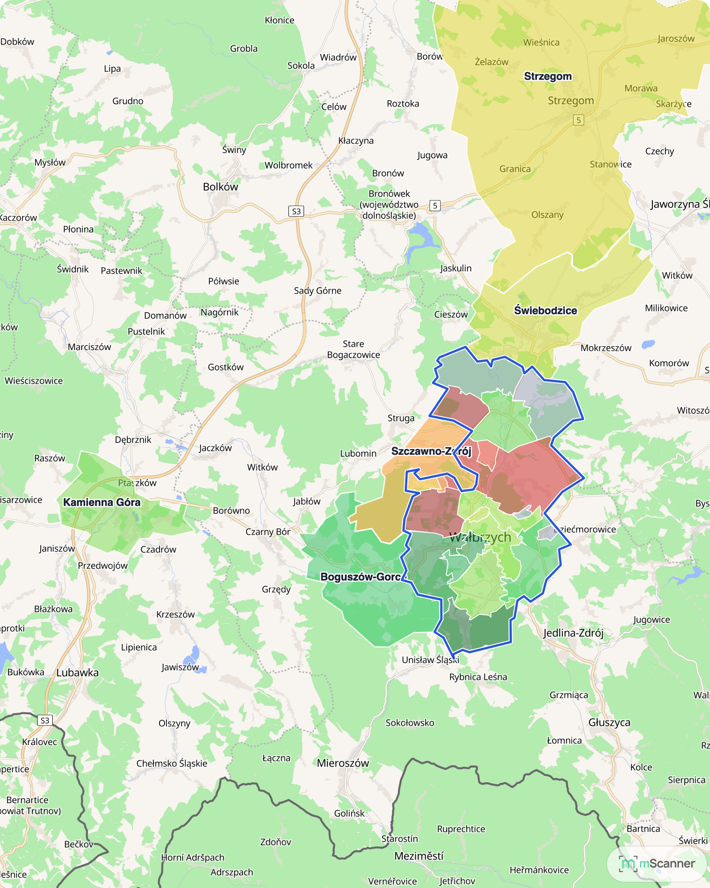Click the Dobków village label
The image size is (710, 888).
(x=17, y=41)
